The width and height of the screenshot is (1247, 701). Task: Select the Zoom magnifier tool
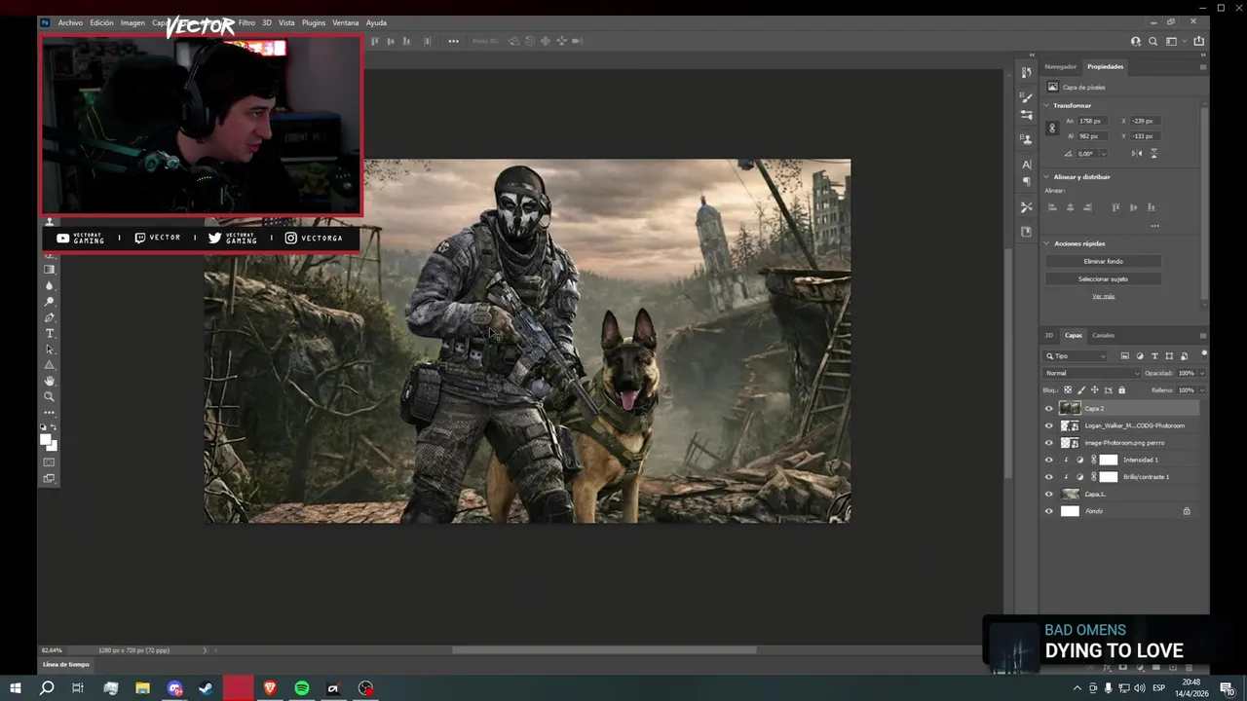[x=50, y=396]
